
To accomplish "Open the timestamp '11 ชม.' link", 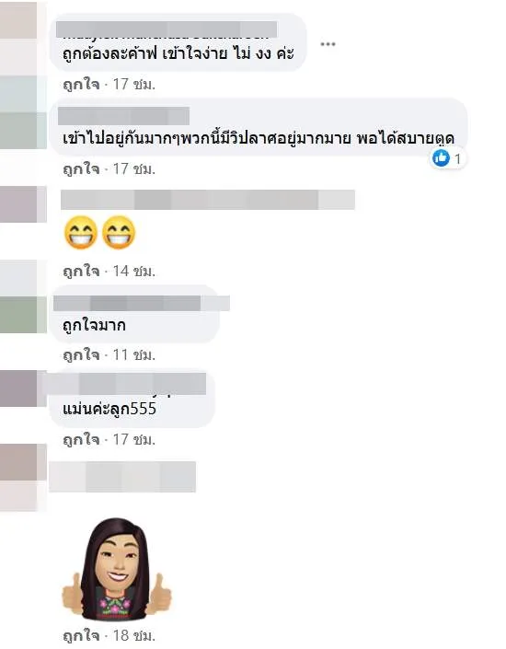I will (x=134, y=355).
